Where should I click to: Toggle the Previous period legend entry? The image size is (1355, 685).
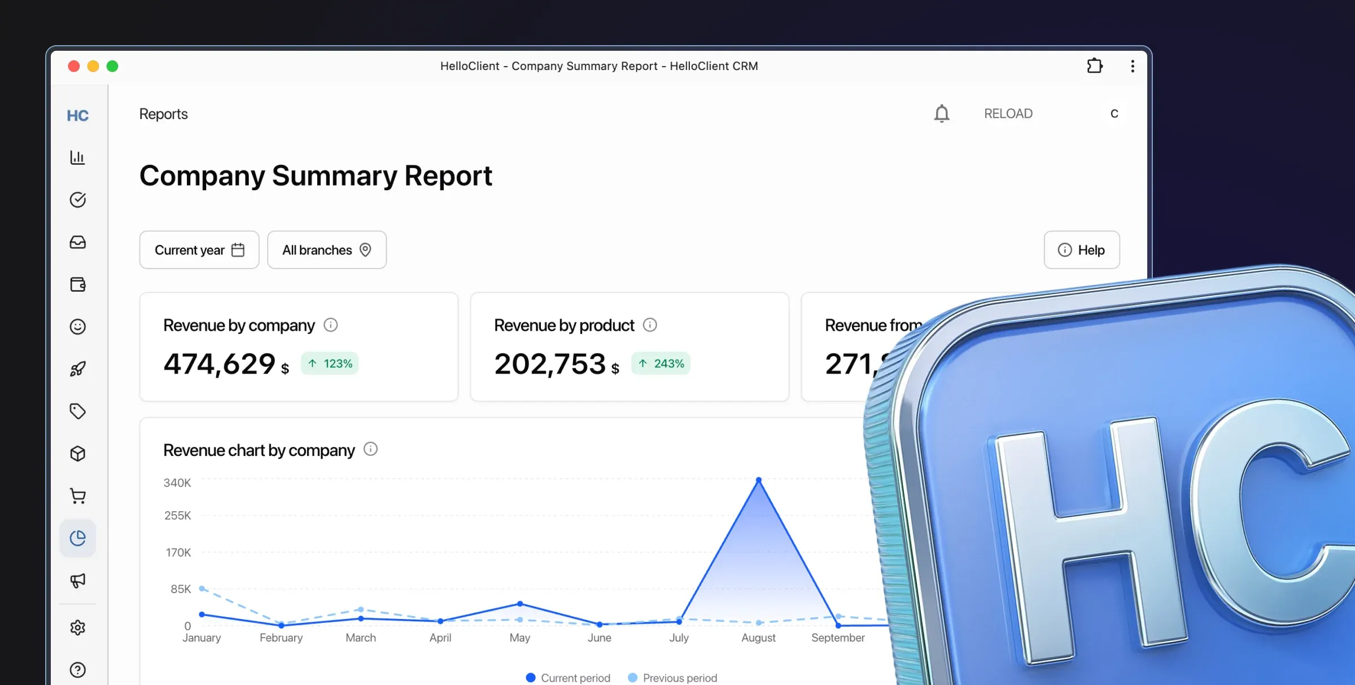[672, 677]
